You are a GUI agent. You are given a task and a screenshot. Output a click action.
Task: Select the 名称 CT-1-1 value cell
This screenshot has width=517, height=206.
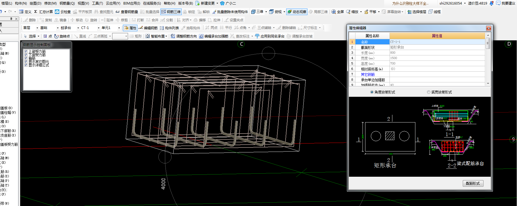tap(437, 42)
